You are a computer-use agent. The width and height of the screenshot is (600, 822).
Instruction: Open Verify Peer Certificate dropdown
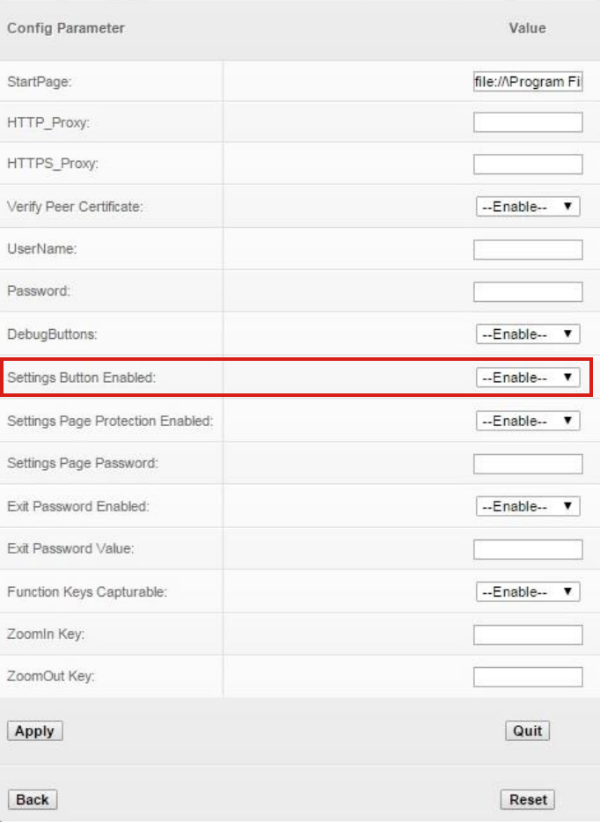pos(528,207)
